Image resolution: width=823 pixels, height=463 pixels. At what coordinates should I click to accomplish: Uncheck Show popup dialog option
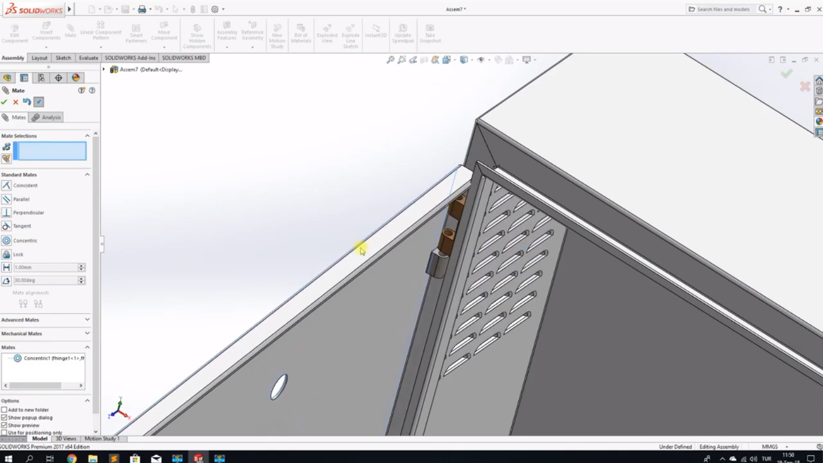pyautogui.click(x=5, y=417)
